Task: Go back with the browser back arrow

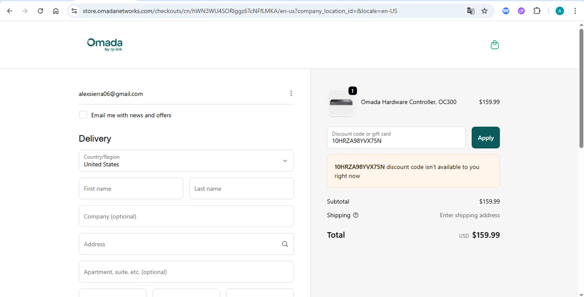Action: point(10,11)
